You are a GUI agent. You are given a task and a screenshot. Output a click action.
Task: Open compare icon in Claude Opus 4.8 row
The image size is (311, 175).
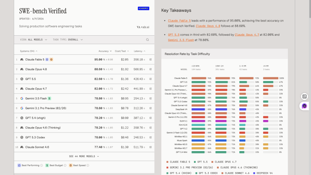(151, 69)
